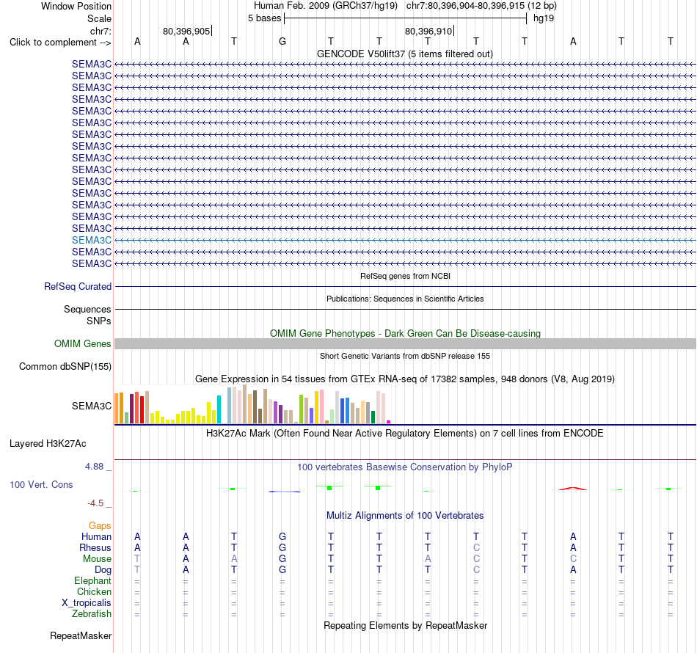Click the 'hg19' label beside the scale bar

pyautogui.click(x=544, y=18)
